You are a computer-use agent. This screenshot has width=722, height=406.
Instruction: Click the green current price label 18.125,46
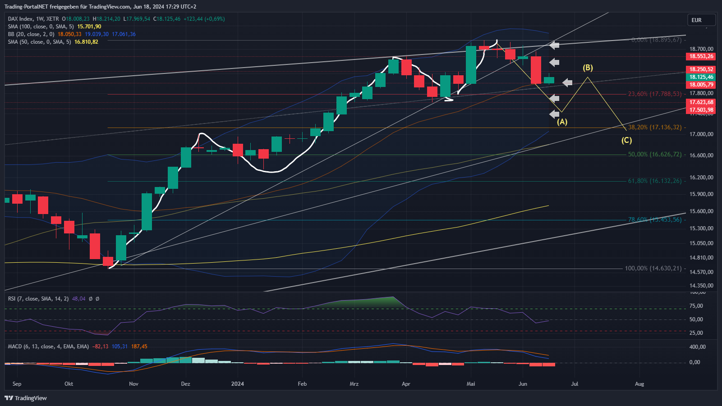701,77
